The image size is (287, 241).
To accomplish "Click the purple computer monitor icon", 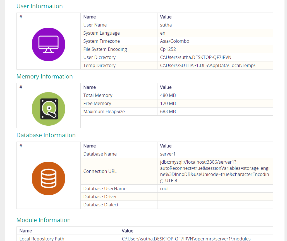I will [49, 44].
